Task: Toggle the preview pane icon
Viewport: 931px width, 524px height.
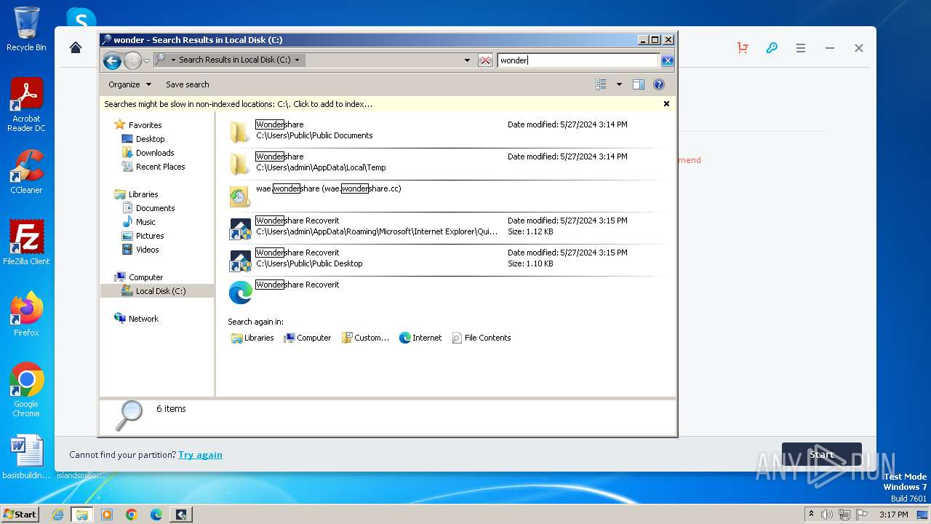Action: [x=639, y=84]
